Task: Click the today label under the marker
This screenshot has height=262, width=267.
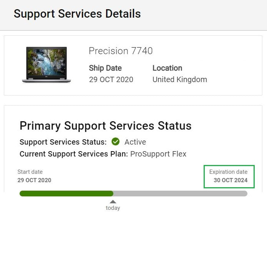Action: coord(113,208)
